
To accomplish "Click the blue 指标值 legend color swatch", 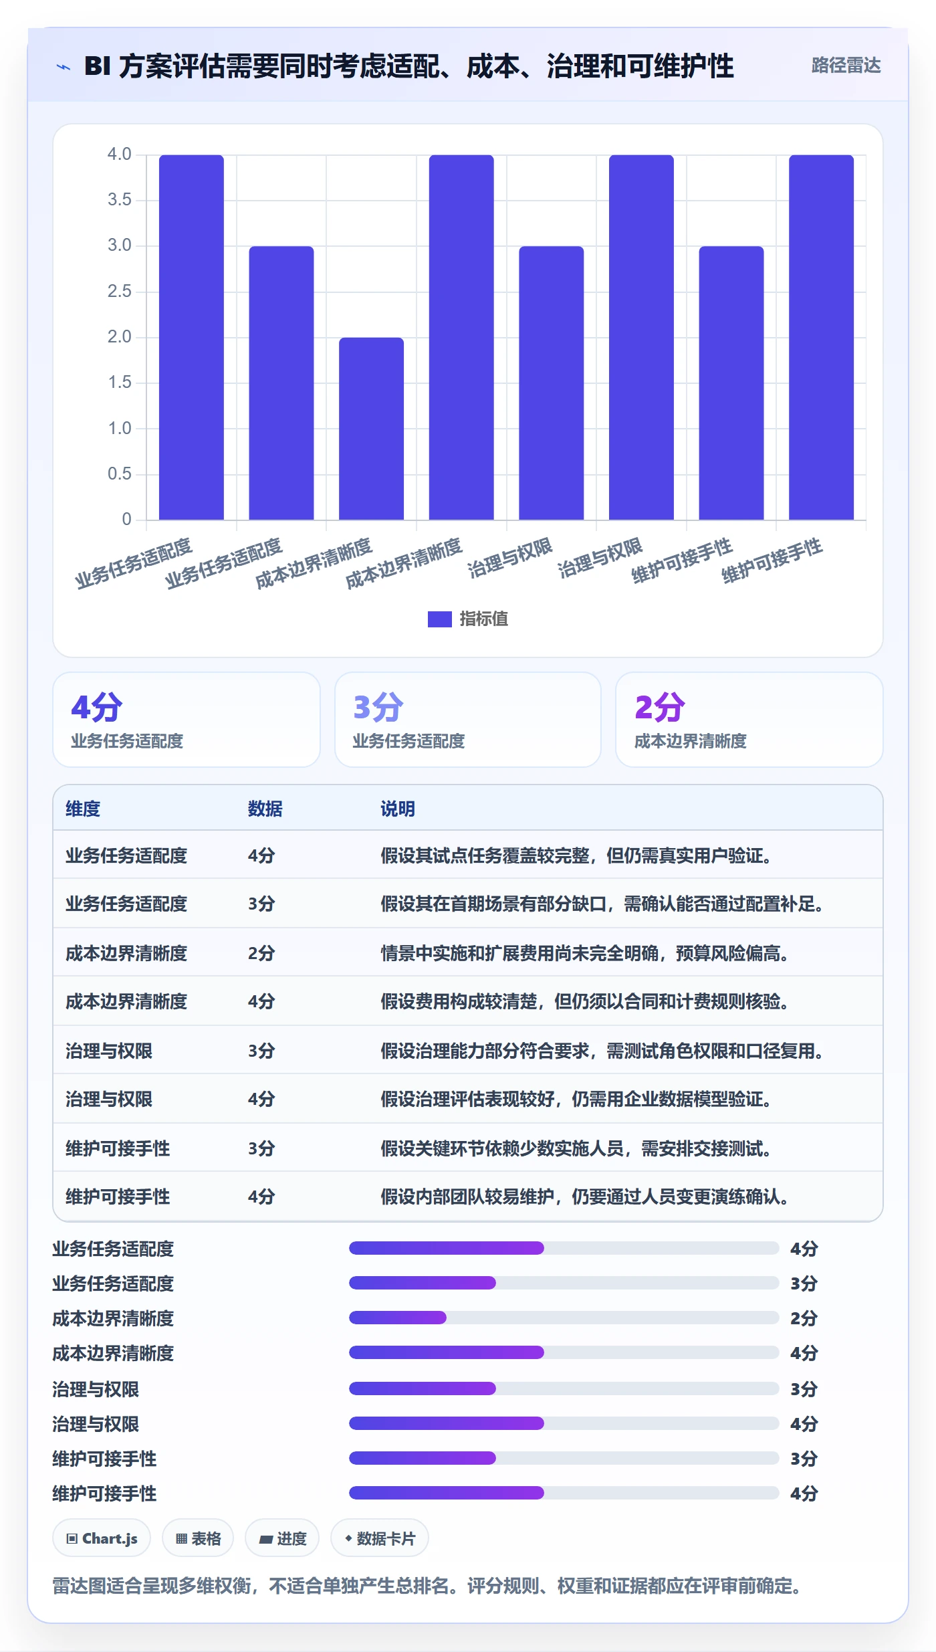I will coord(439,619).
